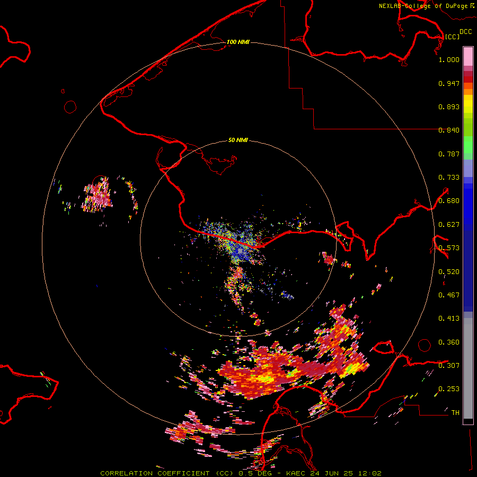The height and width of the screenshot is (477, 477).
Task: Click the pink echo cluster west of the rings
Action: [x=98, y=195]
